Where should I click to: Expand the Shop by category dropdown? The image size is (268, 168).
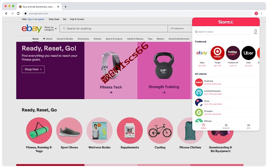point(50,29)
